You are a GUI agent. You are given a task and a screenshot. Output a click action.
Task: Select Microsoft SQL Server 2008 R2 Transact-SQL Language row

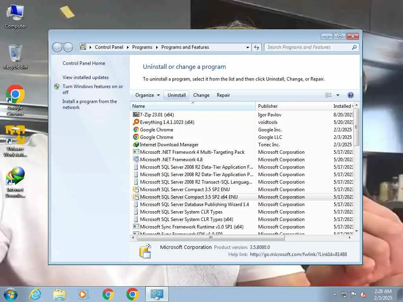pyautogui.click(x=242, y=182)
